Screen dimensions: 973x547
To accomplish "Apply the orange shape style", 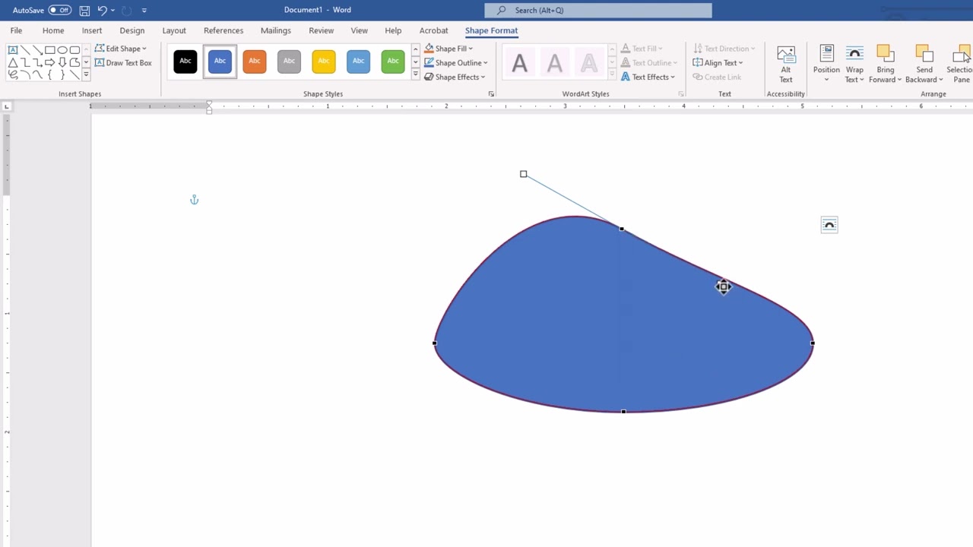I will [255, 62].
